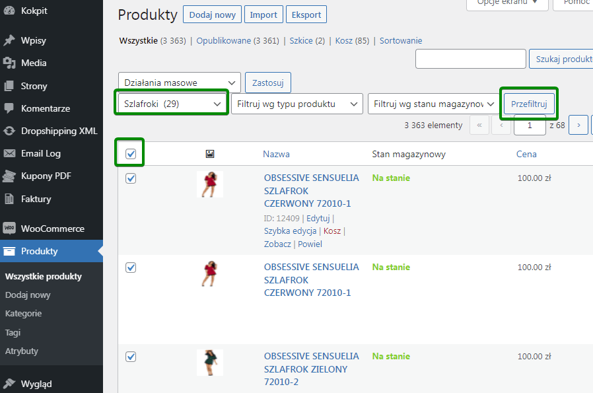Click Szybka edycja under first product
This screenshot has width=593, height=393.
pos(290,231)
